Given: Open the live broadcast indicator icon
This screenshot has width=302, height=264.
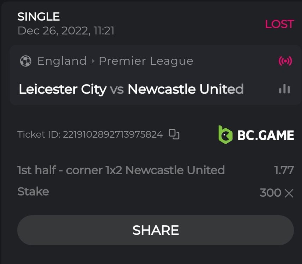Looking at the screenshot, I should (x=285, y=61).
